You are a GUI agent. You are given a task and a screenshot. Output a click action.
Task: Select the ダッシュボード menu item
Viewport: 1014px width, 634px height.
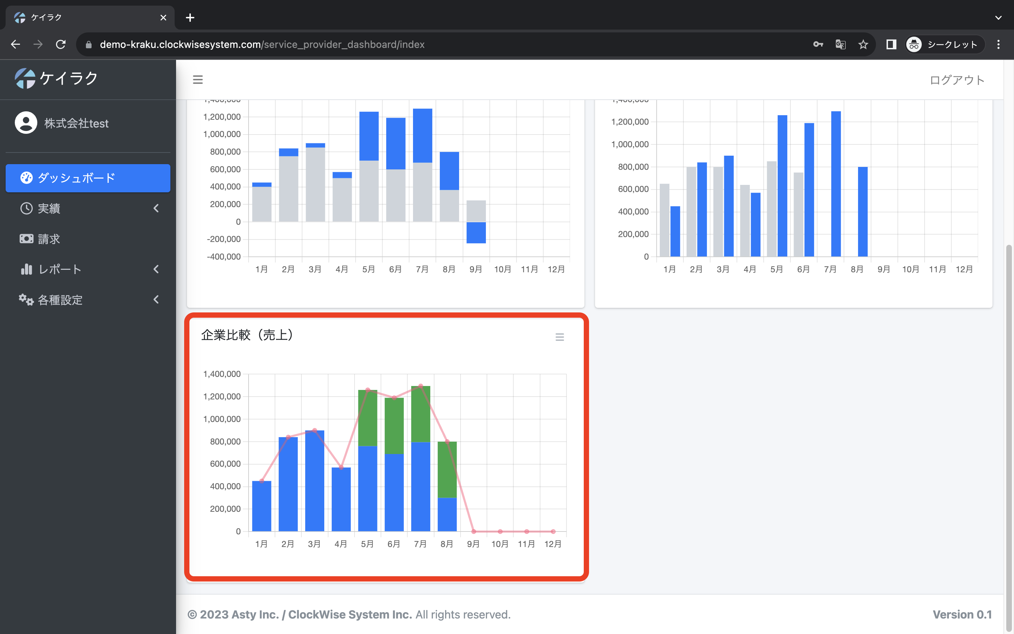click(x=88, y=178)
